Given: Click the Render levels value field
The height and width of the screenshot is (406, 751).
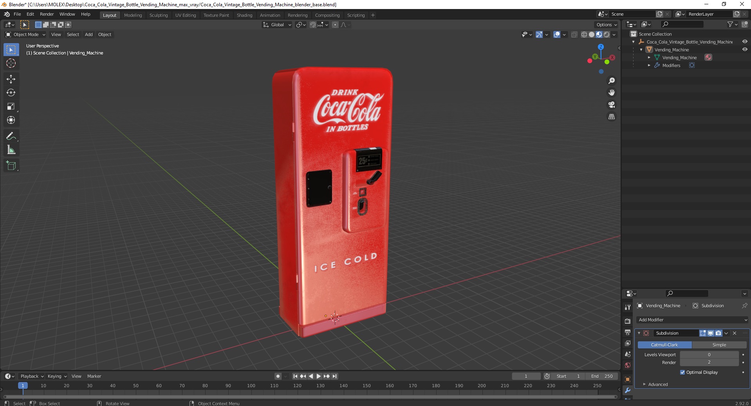Looking at the screenshot, I should pos(709,362).
